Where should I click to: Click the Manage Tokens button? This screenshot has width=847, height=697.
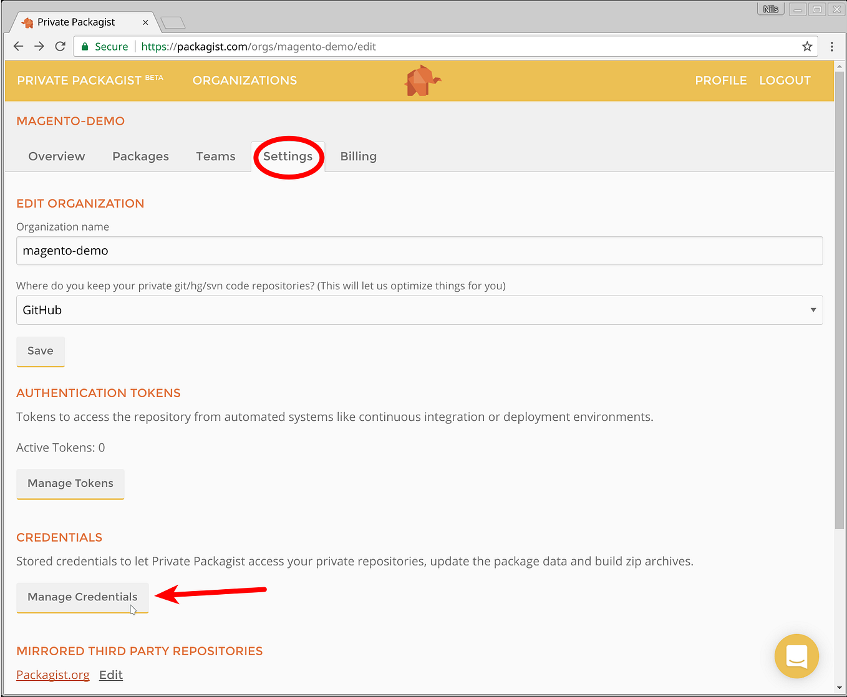point(70,483)
